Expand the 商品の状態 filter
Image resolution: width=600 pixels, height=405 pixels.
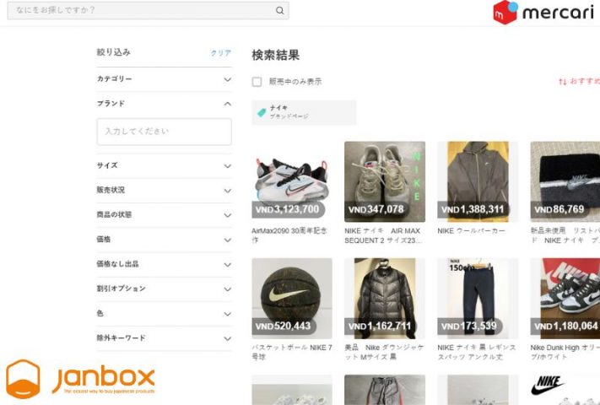227,215
